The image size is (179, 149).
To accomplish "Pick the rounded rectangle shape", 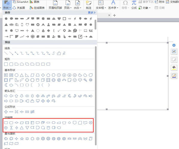I will 11,64.
